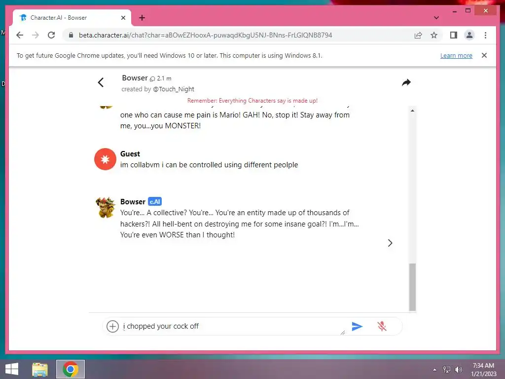Open the volume tray icon

459,369
